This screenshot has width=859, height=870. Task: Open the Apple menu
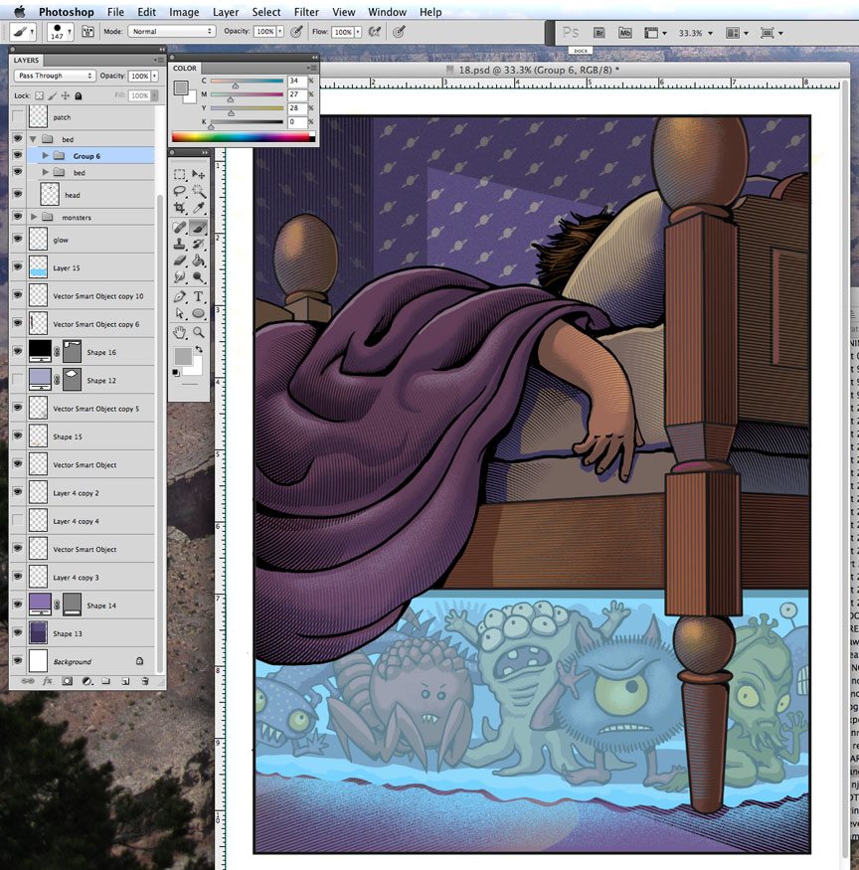[20, 11]
